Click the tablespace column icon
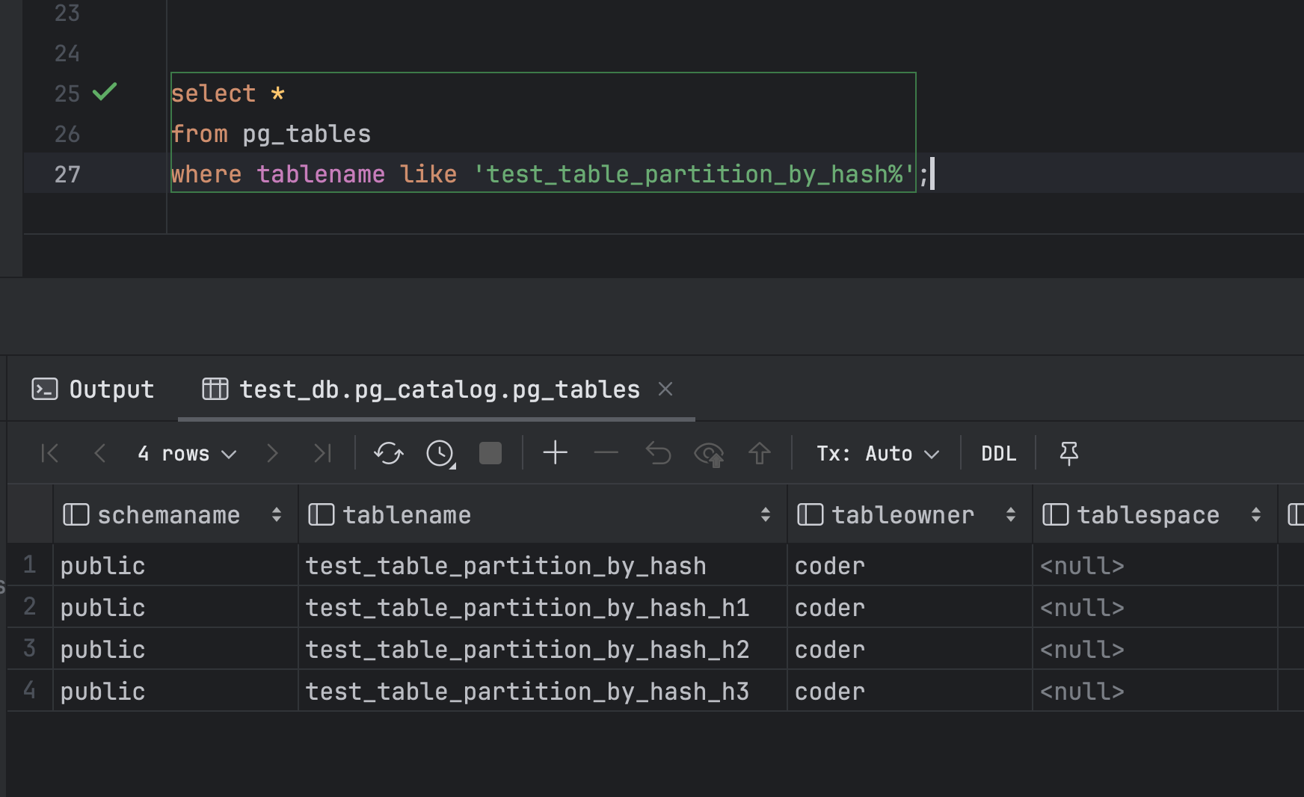The width and height of the screenshot is (1304, 797). (1056, 514)
